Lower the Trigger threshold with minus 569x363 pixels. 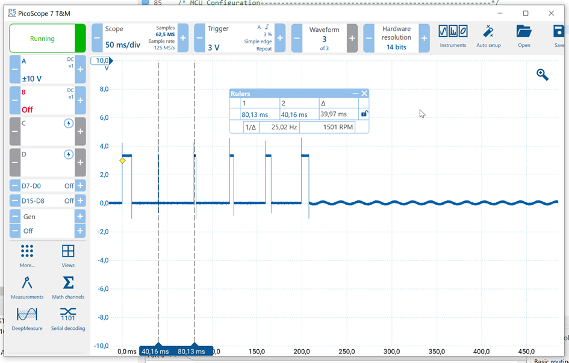click(x=199, y=38)
